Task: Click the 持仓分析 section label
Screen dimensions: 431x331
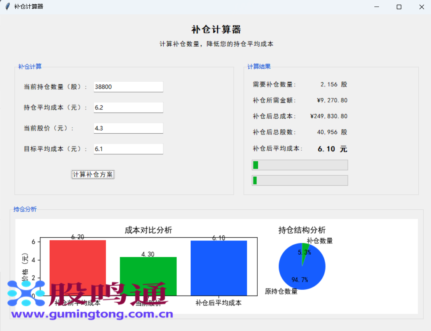Action: click(25, 209)
